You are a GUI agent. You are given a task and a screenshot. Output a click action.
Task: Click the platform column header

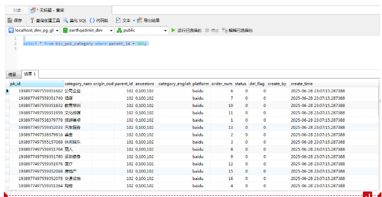tap(201, 84)
